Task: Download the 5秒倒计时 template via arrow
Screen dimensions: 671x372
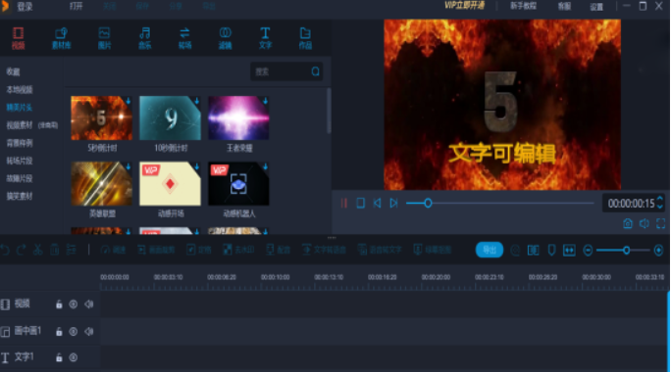Action: 128,101
